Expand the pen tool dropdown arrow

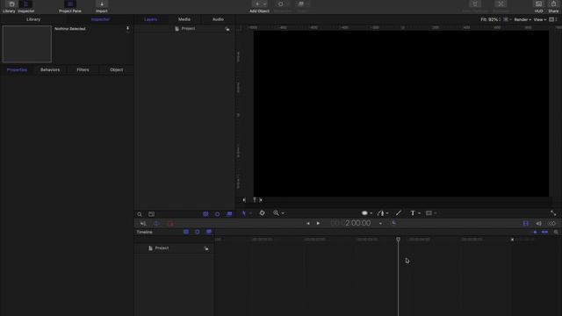click(x=387, y=213)
